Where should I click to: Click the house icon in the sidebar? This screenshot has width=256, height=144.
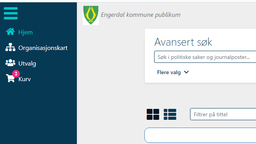pyautogui.click(x=10, y=32)
